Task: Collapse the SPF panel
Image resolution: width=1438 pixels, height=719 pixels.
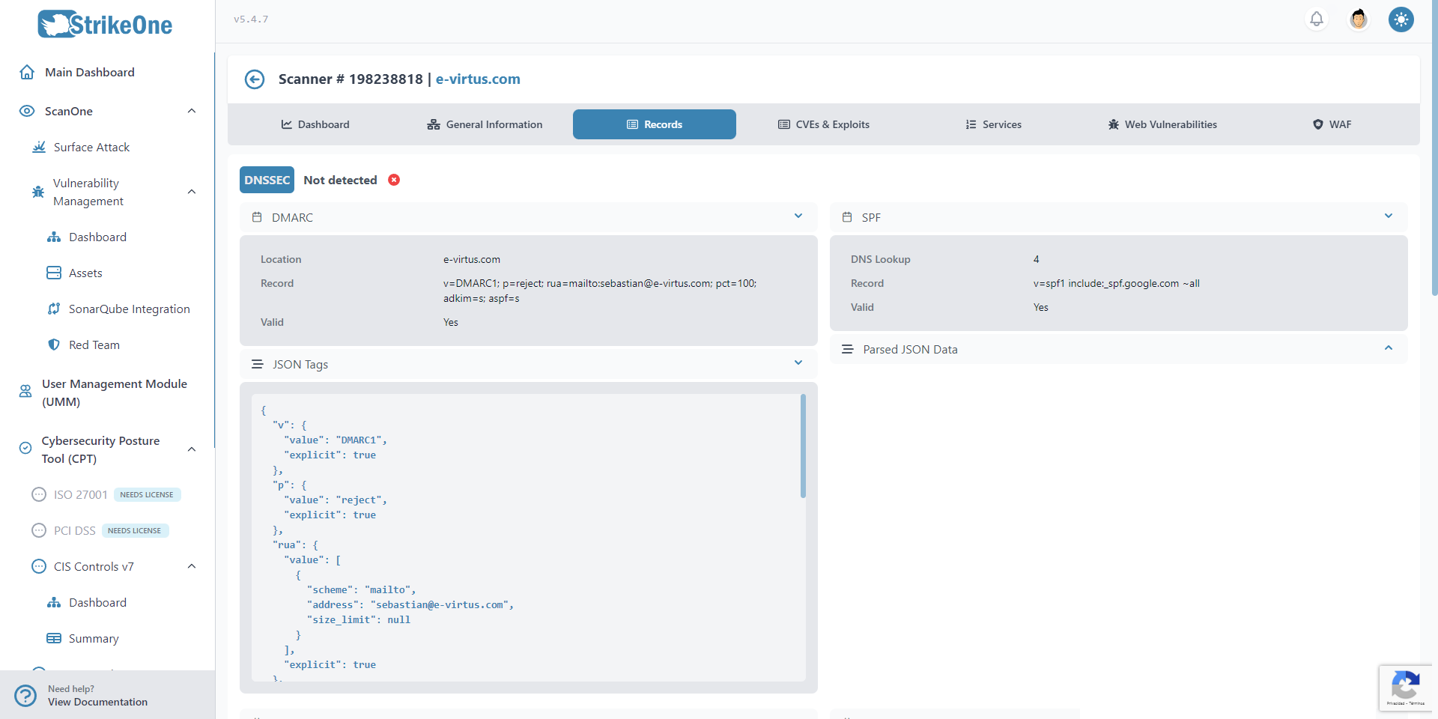Action: pyautogui.click(x=1388, y=216)
